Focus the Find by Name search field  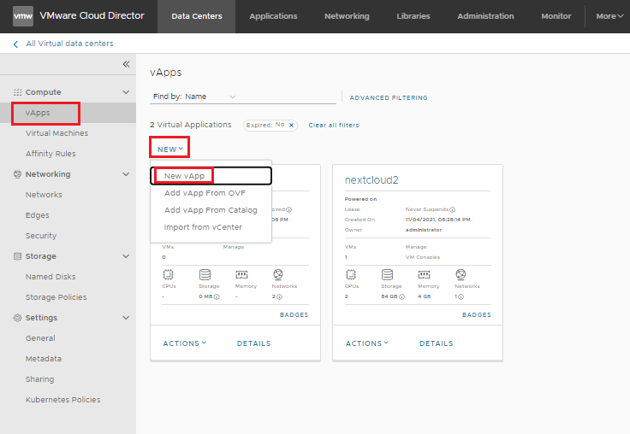[288, 97]
